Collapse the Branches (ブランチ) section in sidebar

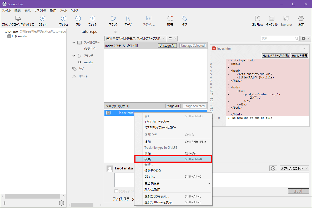[x=74, y=56]
